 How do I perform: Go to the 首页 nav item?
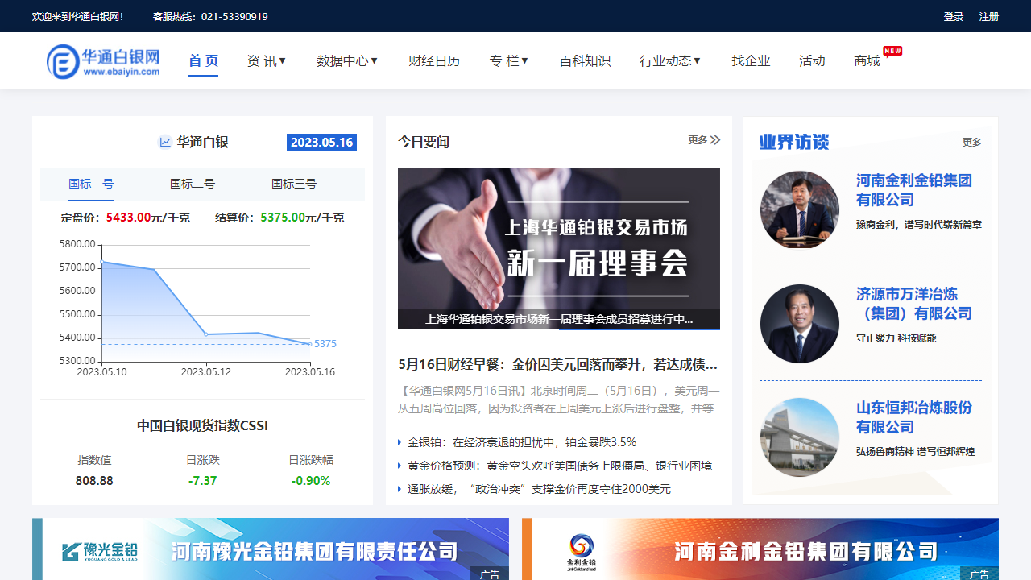203,60
